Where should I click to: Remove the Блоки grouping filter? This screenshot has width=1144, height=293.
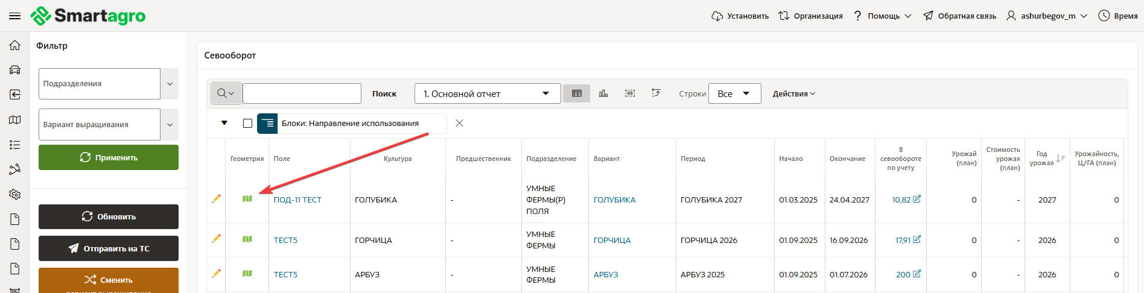coord(459,123)
